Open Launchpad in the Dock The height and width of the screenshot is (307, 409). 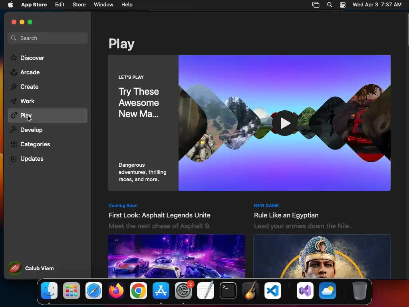point(71,291)
